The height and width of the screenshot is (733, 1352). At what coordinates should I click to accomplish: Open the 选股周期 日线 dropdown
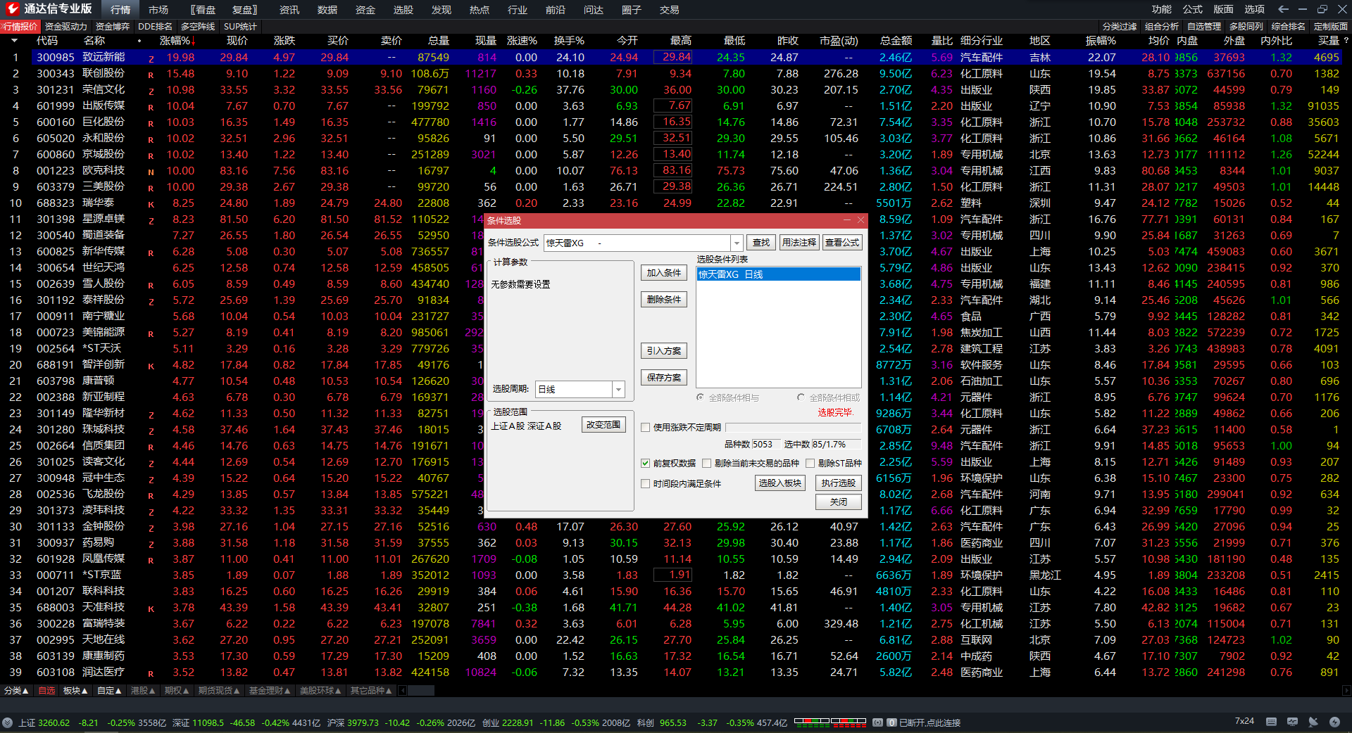point(618,389)
